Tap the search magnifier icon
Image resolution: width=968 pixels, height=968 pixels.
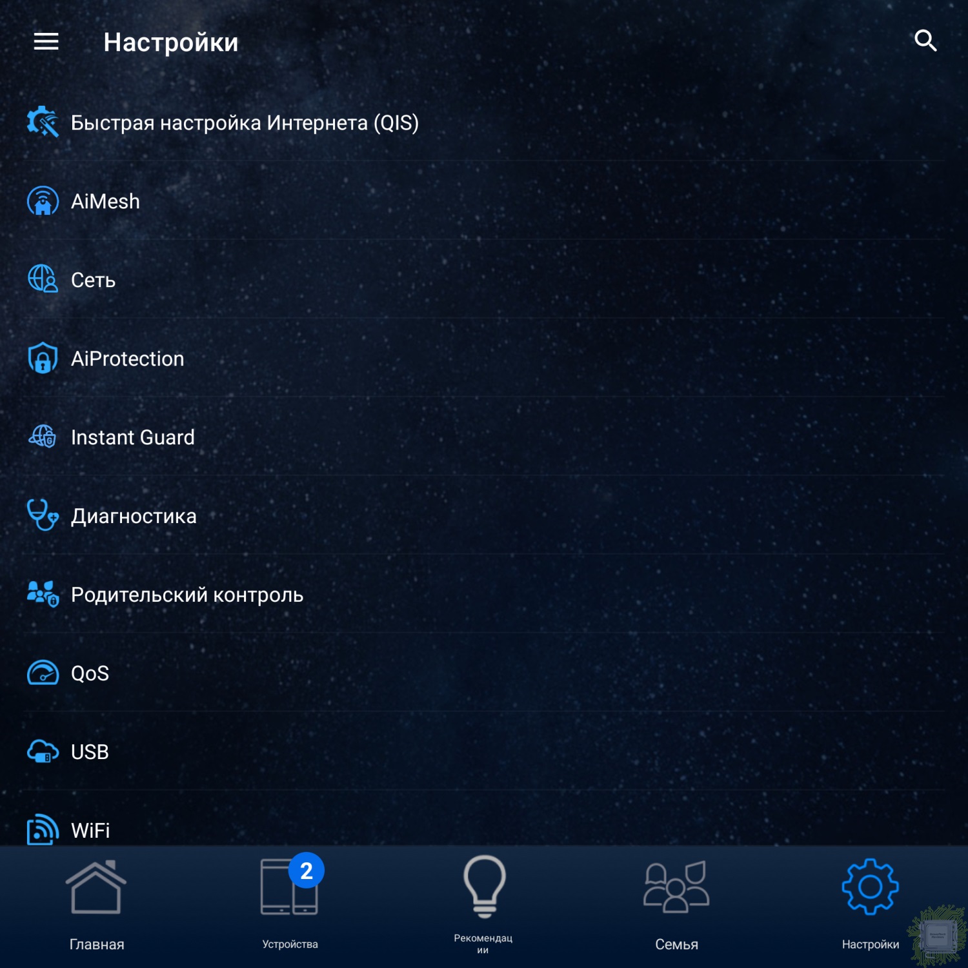[925, 41]
